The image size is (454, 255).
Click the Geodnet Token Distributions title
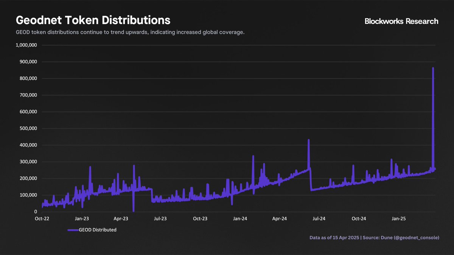tap(93, 20)
